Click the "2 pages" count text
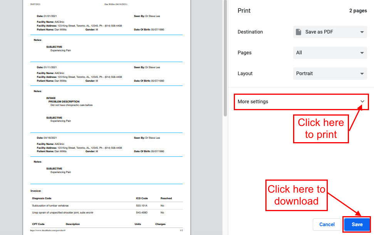 [x=358, y=11]
